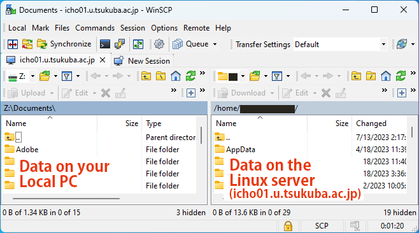Image resolution: width=419 pixels, height=233 pixels.
Task: Click the local panel Filter icon
Action: coord(67,76)
